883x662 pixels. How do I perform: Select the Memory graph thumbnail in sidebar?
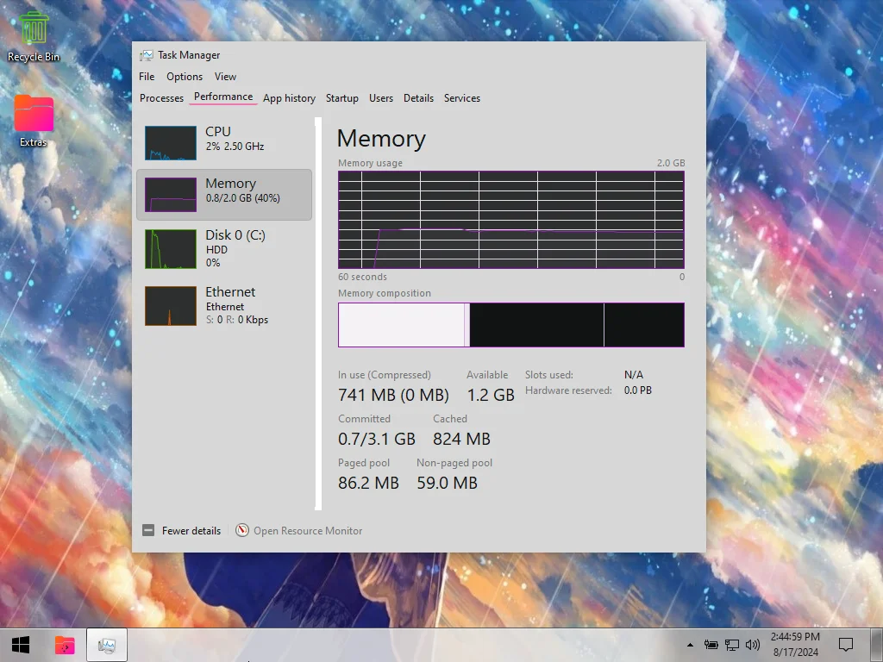click(x=171, y=195)
